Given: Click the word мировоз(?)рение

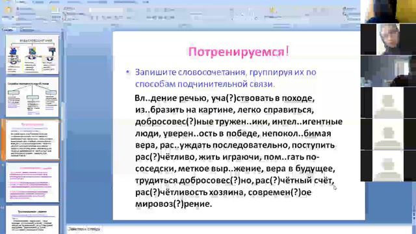Looking at the screenshot, I should (x=174, y=204).
